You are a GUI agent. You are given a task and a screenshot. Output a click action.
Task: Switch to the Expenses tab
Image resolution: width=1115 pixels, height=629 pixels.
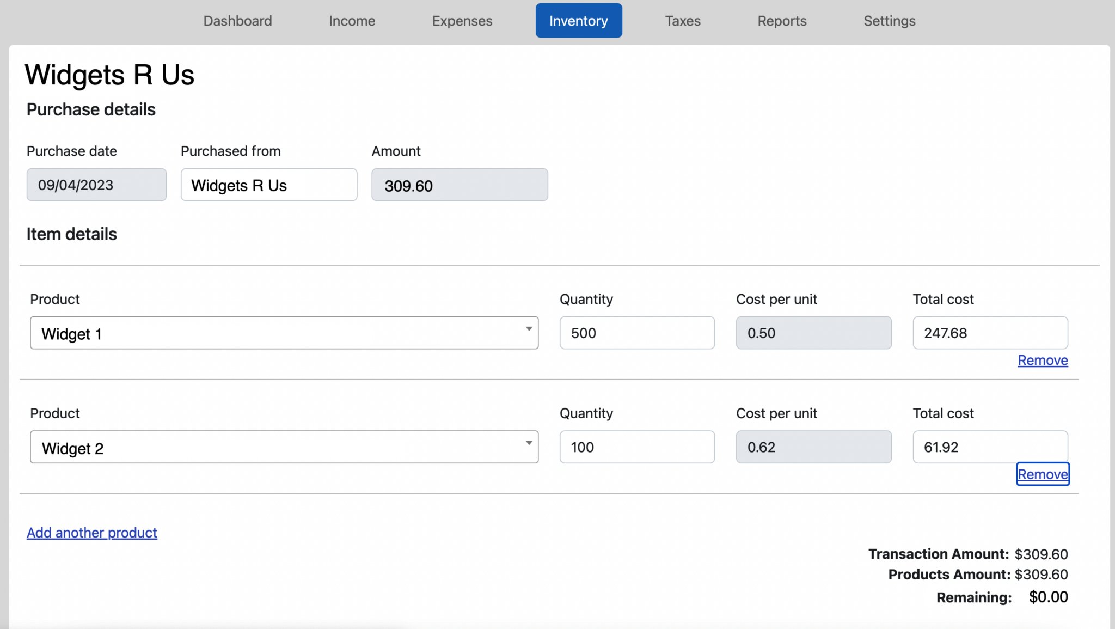point(462,20)
